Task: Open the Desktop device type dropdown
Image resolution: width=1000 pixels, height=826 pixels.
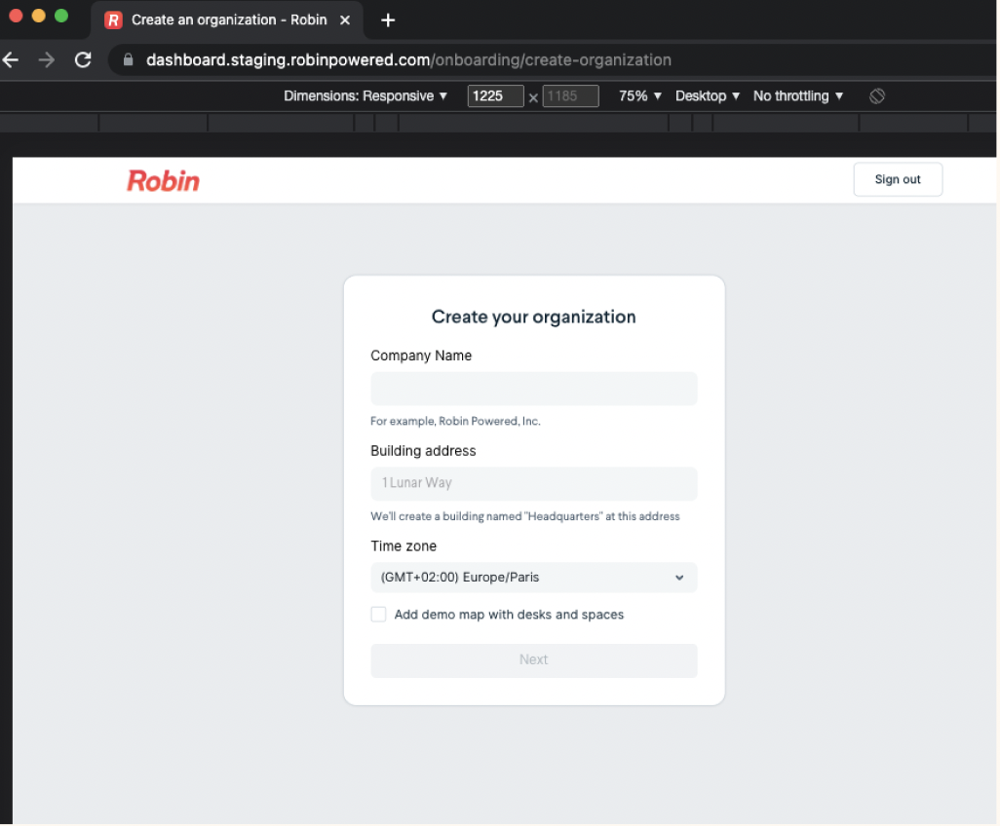Action: (708, 96)
